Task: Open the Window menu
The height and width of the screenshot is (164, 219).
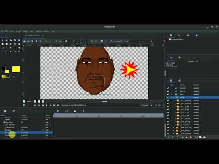Action: (46, 31)
